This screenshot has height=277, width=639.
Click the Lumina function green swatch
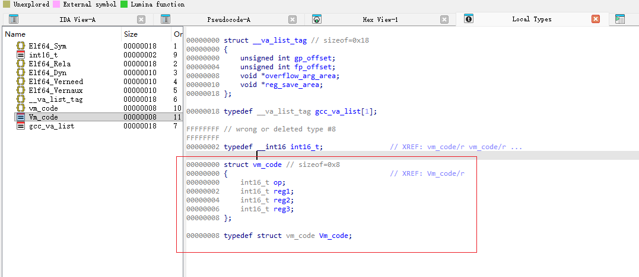124,5
